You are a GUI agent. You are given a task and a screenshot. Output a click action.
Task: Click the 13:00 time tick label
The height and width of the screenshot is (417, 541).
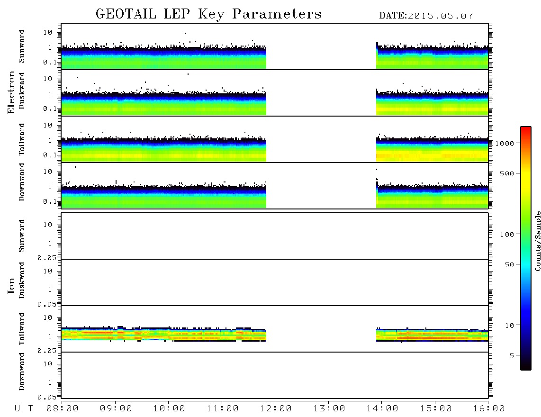(329, 409)
